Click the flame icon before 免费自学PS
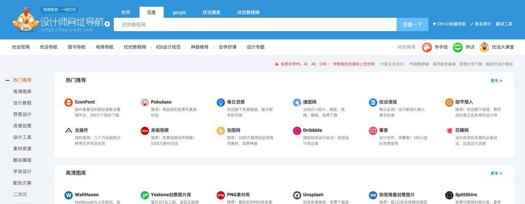 [277, 64]
